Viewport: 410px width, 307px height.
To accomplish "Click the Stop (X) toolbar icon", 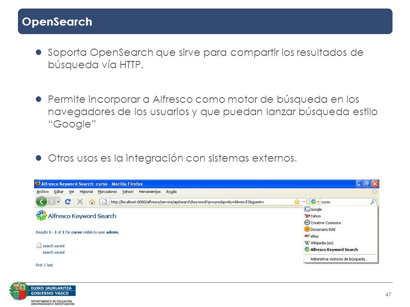I will [80, 202].
